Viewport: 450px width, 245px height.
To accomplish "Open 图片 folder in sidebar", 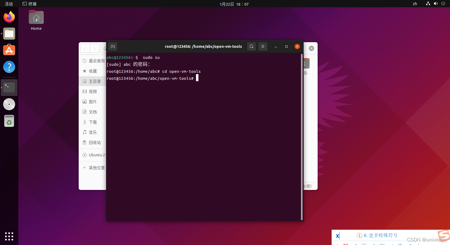I will [x=93, y=102].
